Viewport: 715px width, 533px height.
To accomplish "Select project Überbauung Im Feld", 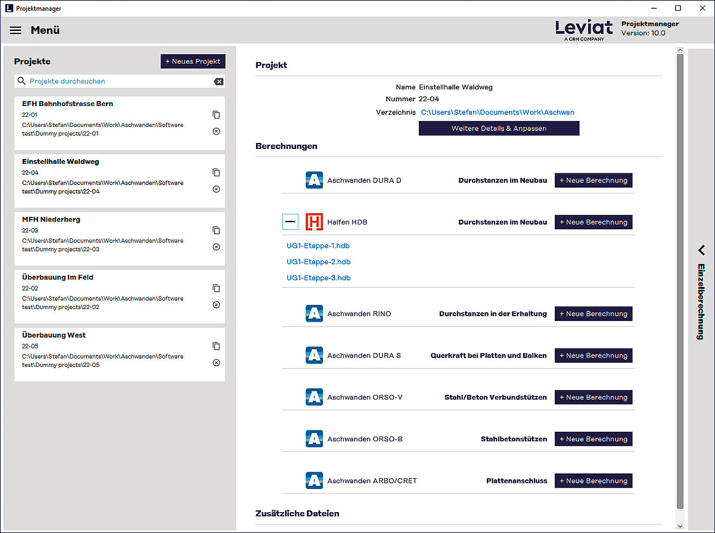I will point(119,297).
